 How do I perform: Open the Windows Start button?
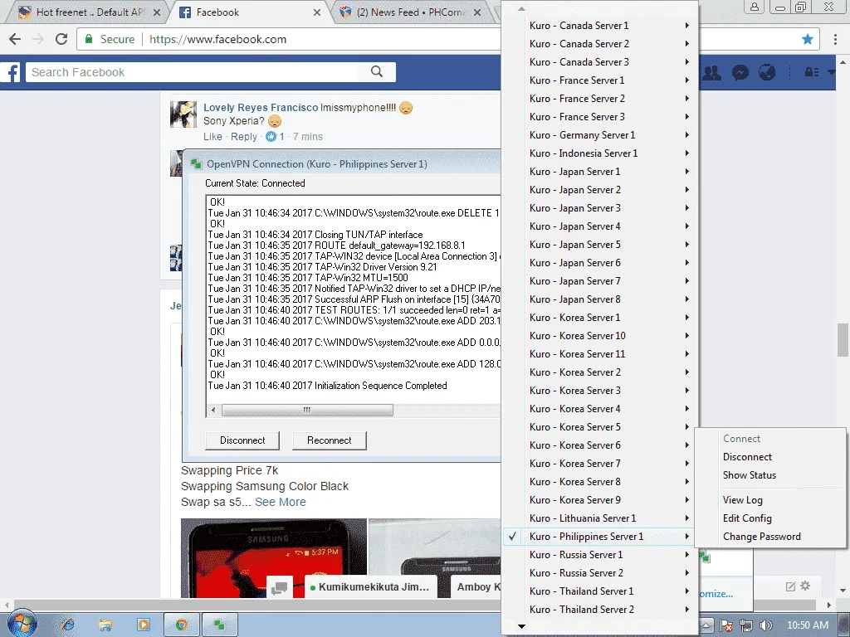pos(22,625)
